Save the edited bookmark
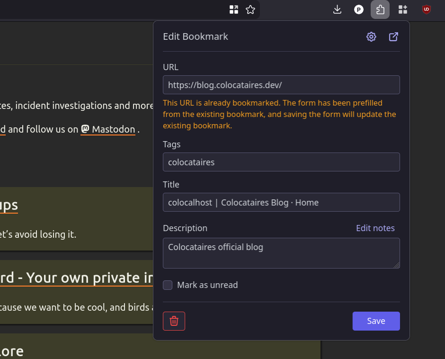This screenshot has width=445, height=359. point(376,321)
